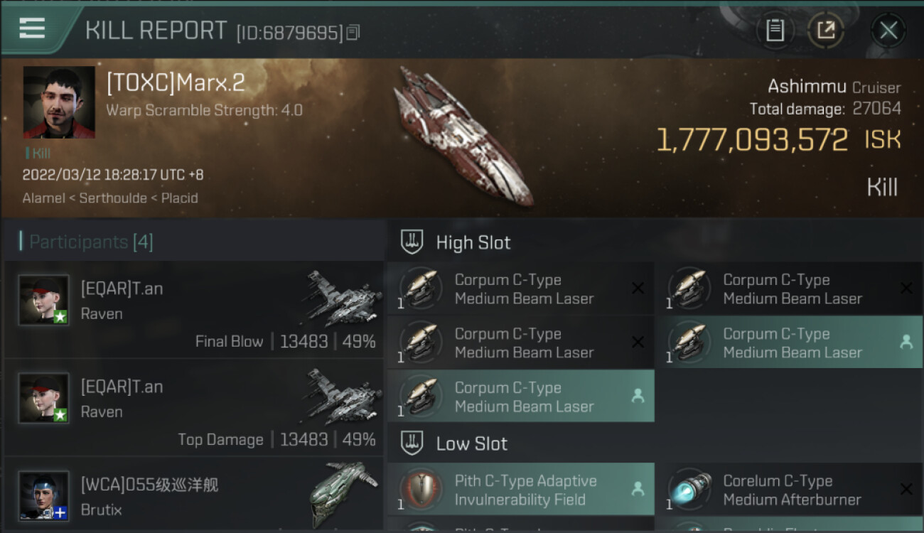Select the Corelum C-Type Medium Afterburner module
Viewport: 924px width, 533px height.
point(789,490)
